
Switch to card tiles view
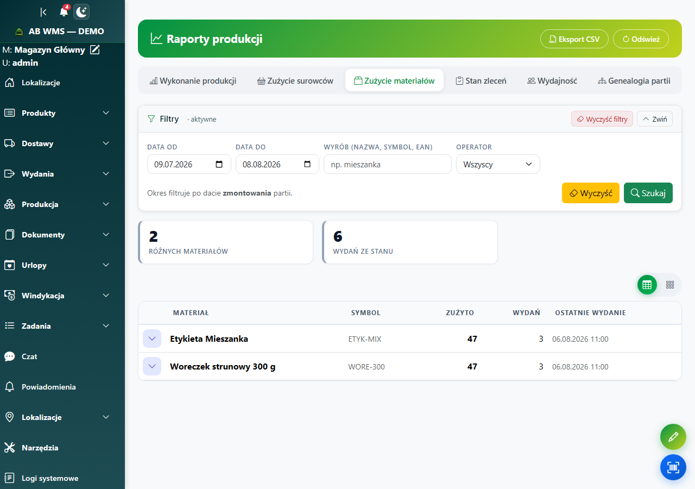[669, 285]
